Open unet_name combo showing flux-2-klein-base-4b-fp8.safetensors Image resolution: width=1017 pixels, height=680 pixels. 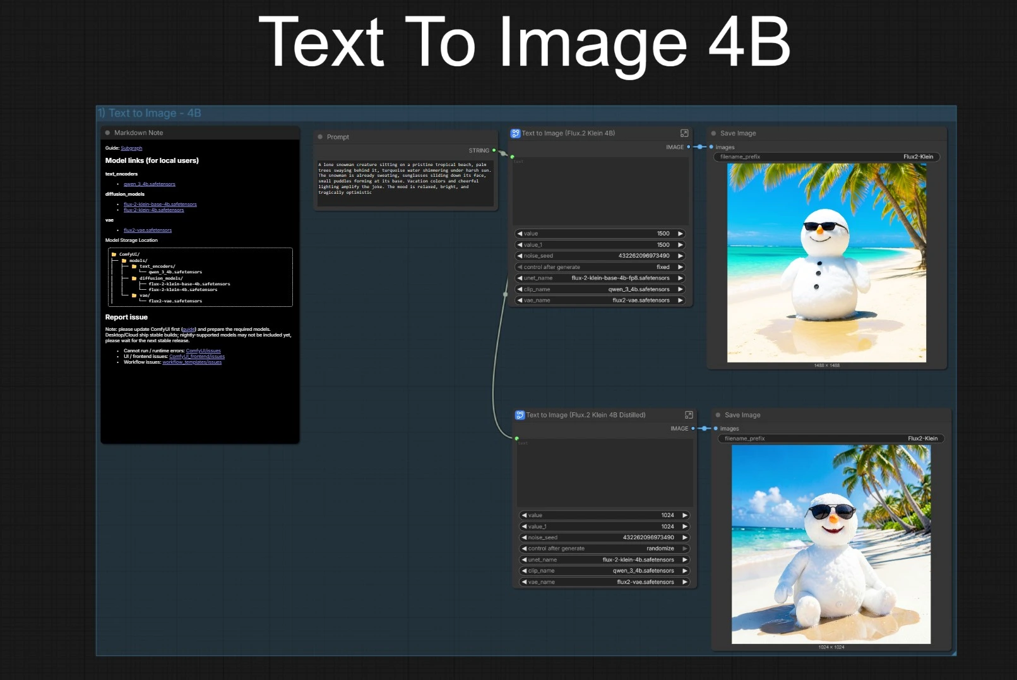tap(600, 278)
